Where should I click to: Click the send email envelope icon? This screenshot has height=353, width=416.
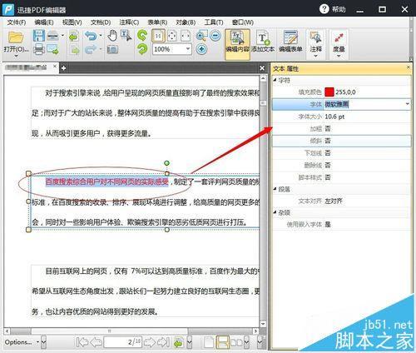coord(52,49)
